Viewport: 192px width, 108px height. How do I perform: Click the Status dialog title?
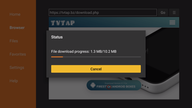click(57, 37)
